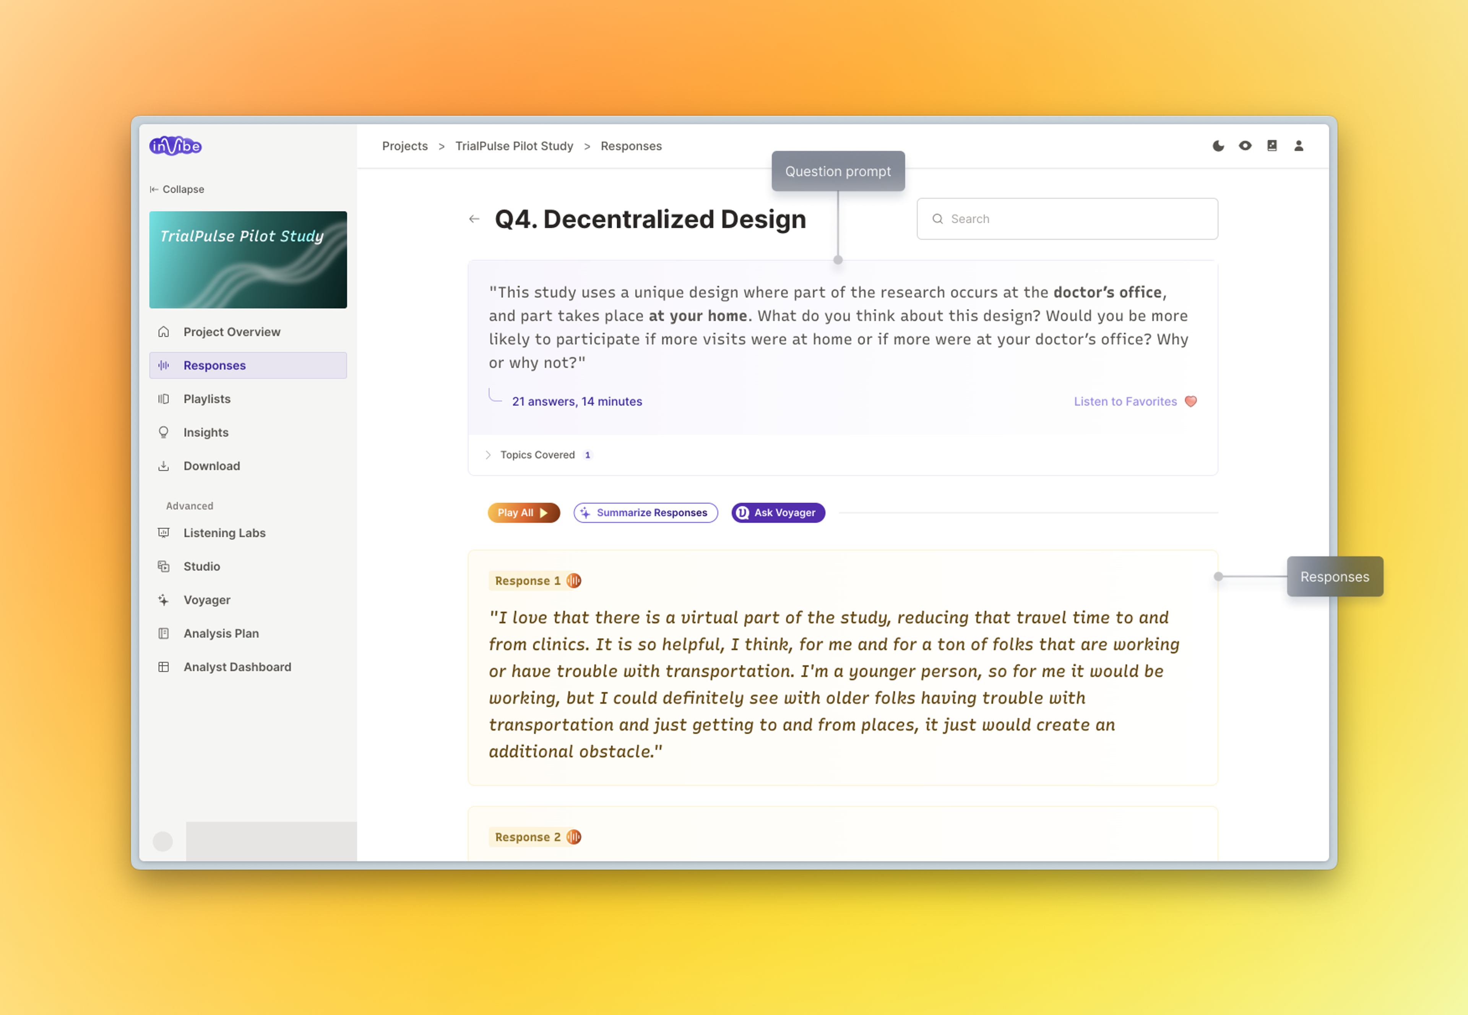
Task: Expand the Topics Covered section
Action: coord(538,455)
